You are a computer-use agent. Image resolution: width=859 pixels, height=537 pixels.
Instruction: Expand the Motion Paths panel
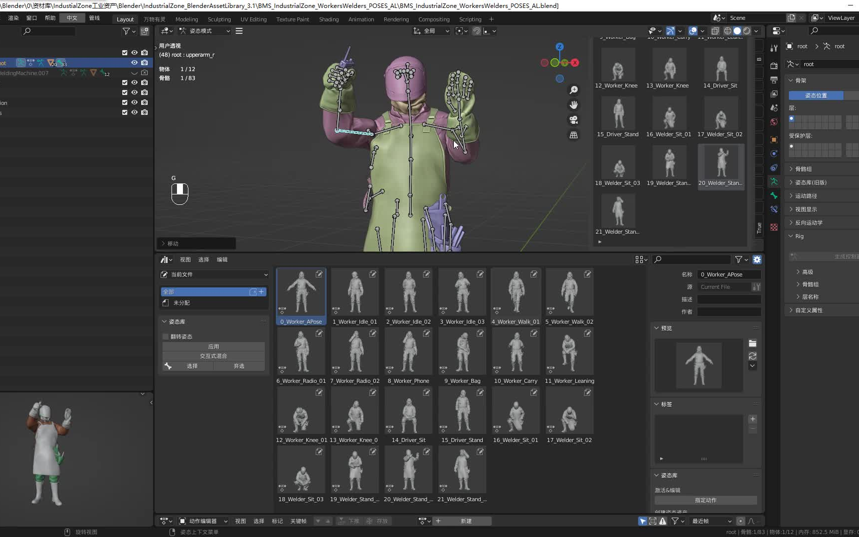(x=806, y=196)
